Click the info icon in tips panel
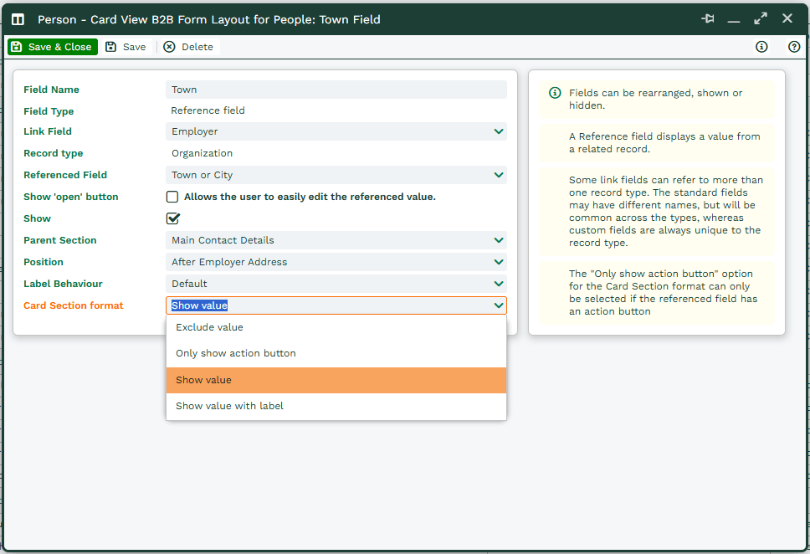The width and height of the screenshot is (810, 554). [554, 93]
